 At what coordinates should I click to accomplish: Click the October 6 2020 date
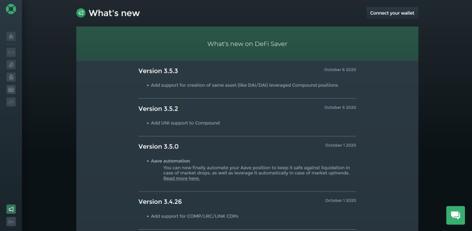340,70
